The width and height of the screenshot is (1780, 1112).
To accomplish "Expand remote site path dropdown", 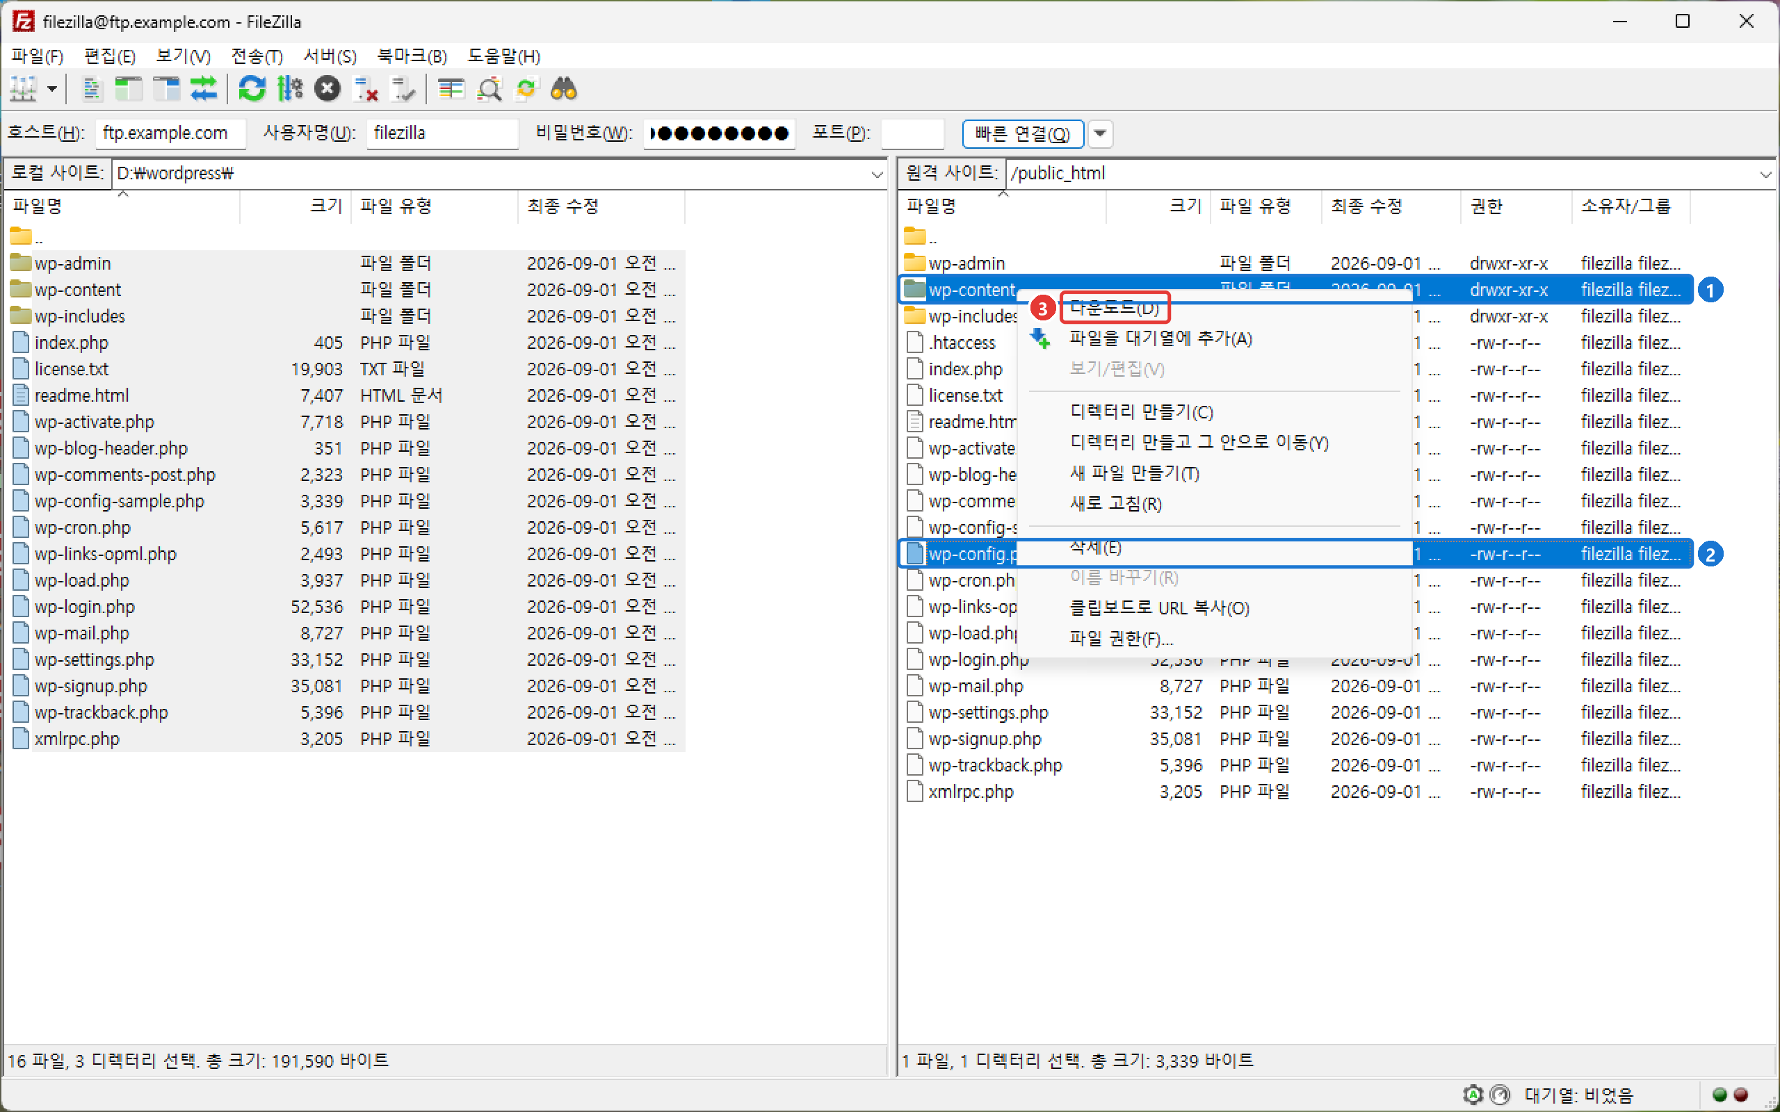I will point(1765,174).
